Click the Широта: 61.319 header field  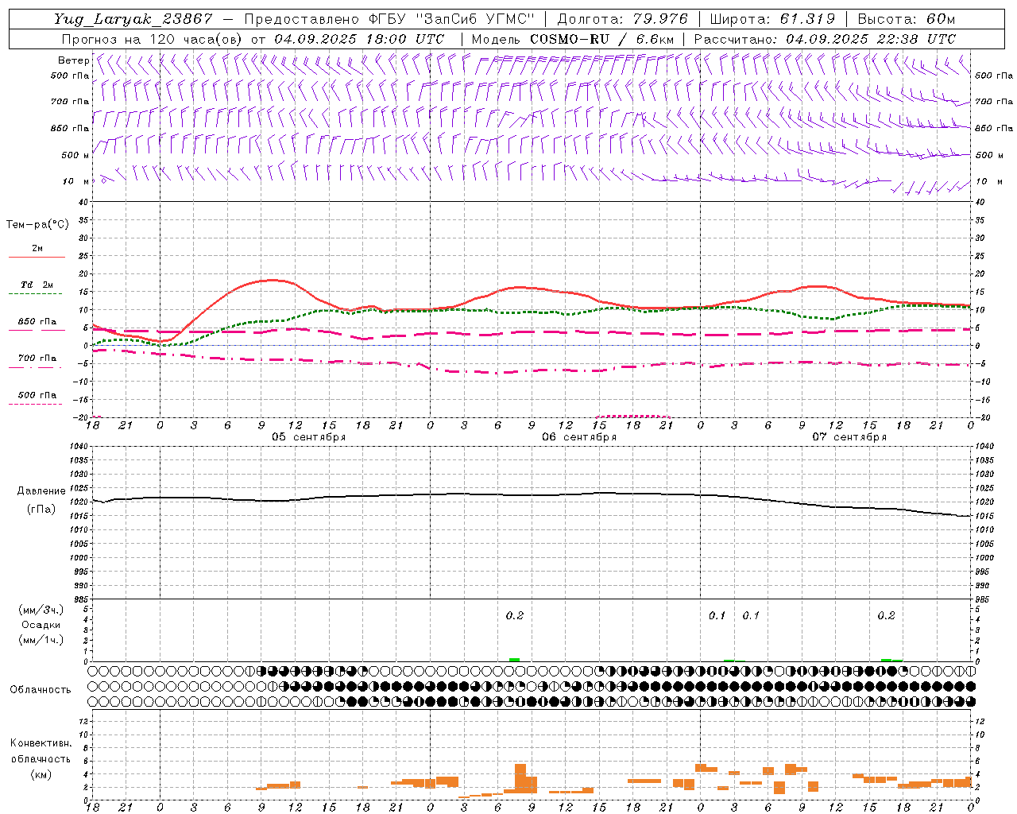pyautogui.click(x=772, y=19)
